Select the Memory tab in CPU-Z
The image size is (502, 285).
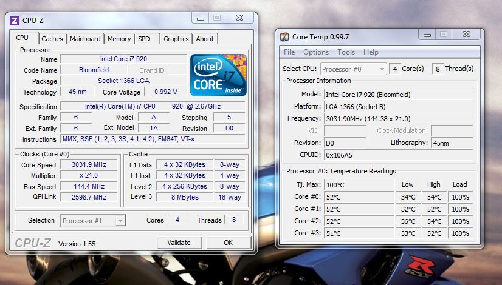(119, 39)
